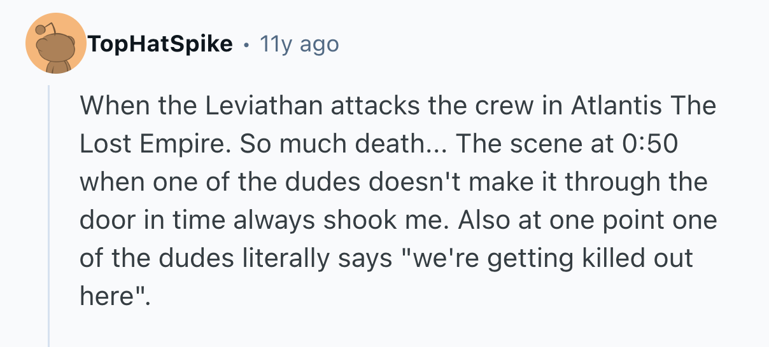Click the antenna on the Snoo avatar
Image resolution: width=769 pixels, height=347 pixels.
click(x=42, y=30)
